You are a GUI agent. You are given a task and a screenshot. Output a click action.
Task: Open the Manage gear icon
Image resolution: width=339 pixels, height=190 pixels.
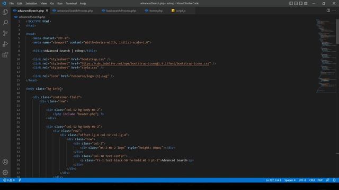tap(5, 173)
